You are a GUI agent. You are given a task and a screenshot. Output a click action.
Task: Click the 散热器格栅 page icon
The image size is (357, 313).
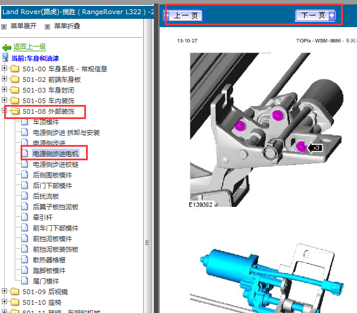pos(25,259)
